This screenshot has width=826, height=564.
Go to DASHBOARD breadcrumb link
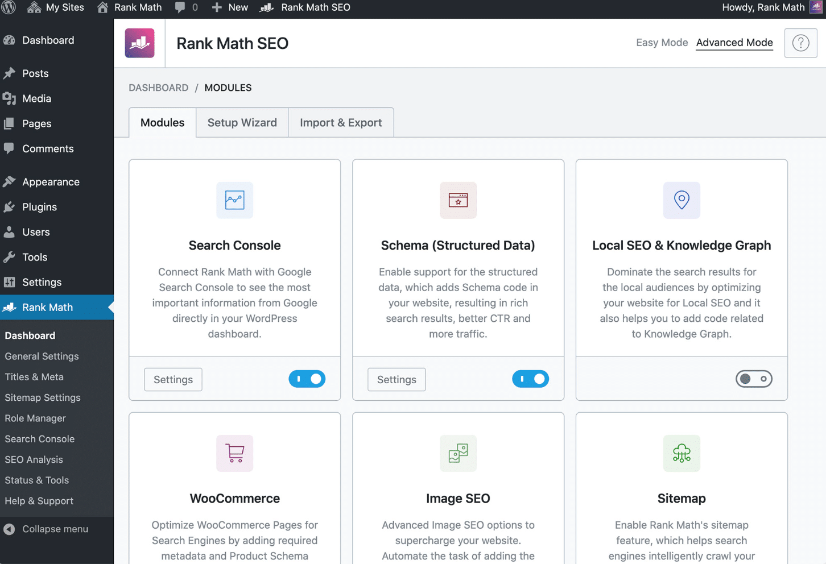[x=158, y=88]
